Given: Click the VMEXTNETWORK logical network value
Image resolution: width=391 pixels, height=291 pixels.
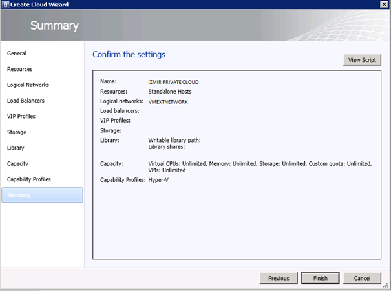Looking at the screenshot, I should (168, 101).
